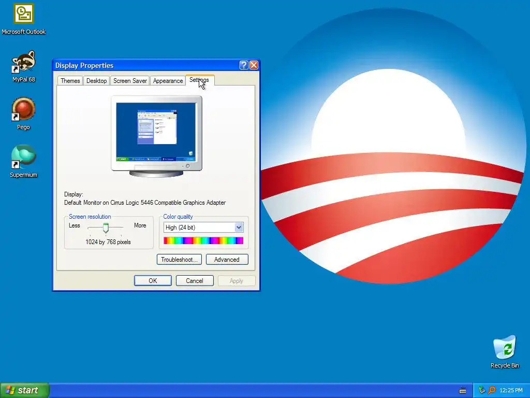Expand the Color quality dropdown

(239, 228)
